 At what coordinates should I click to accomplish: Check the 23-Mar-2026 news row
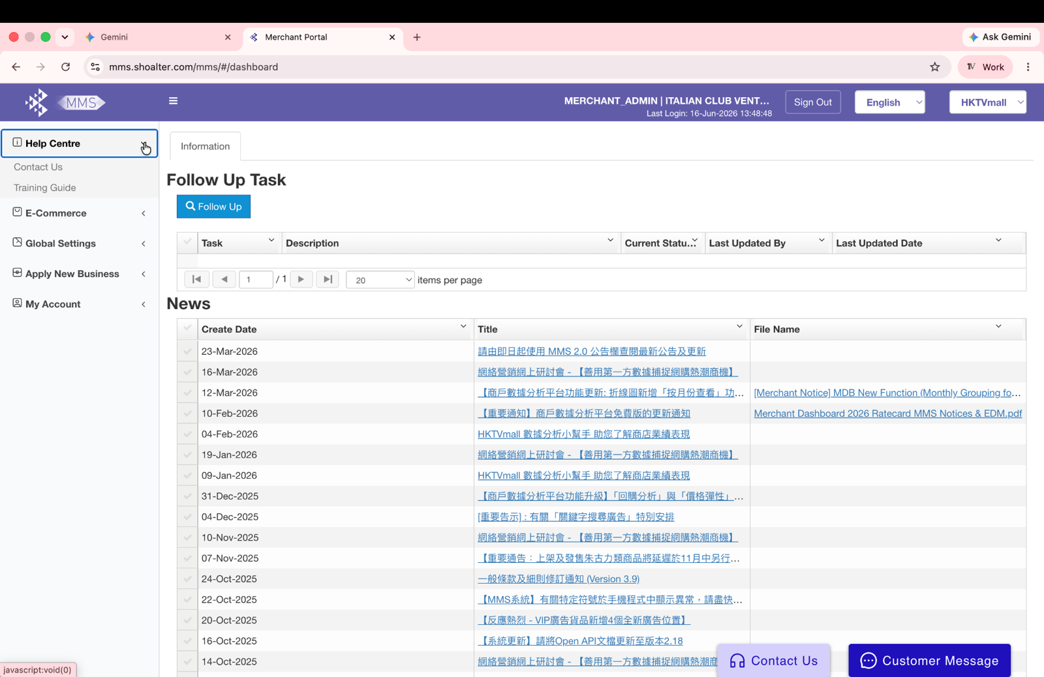tap(187, 351)
